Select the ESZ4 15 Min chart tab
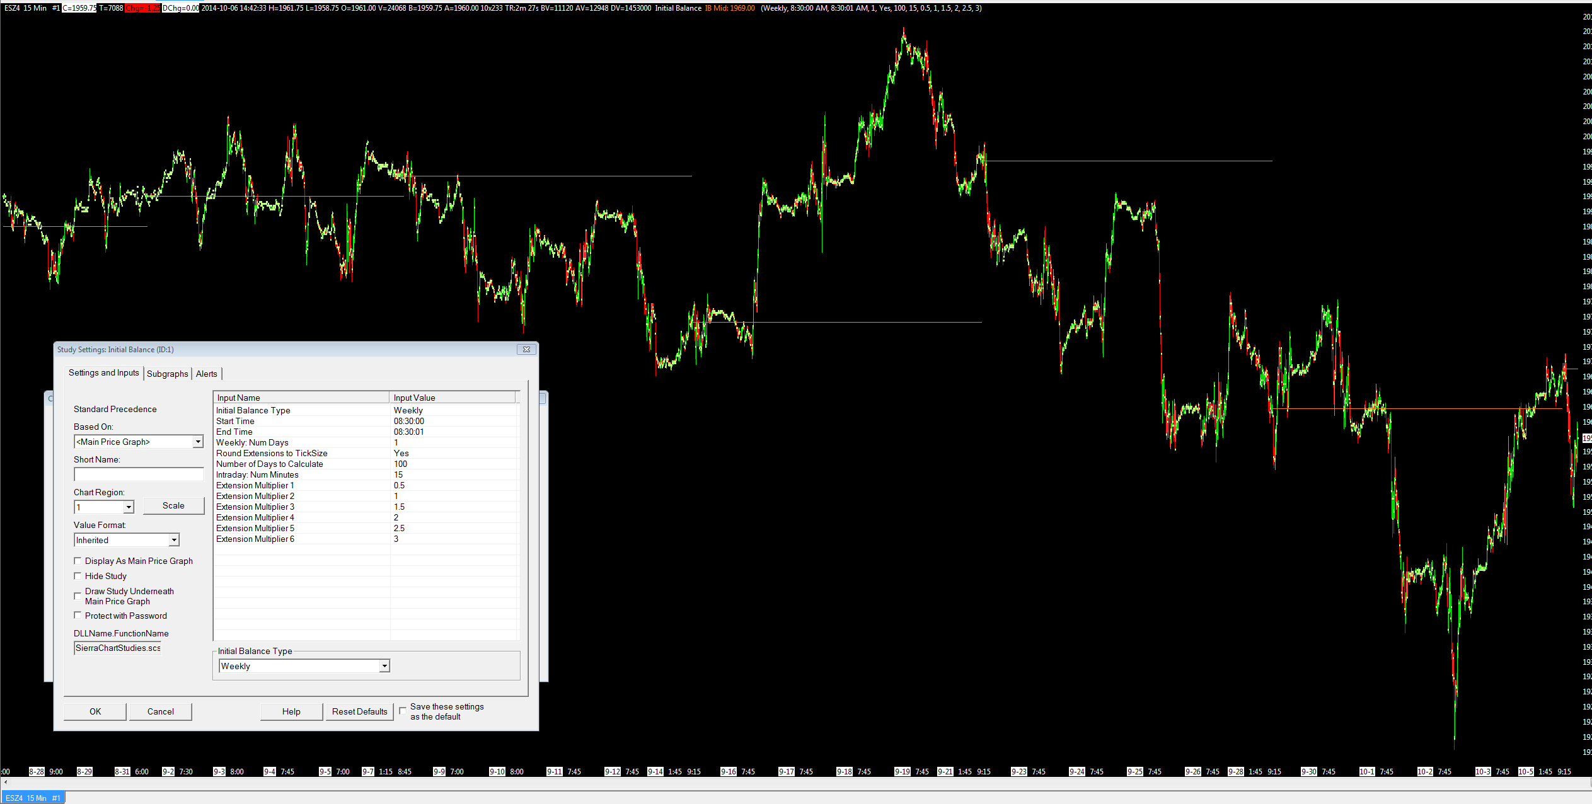Image resolution: width=1592 pixels, height=804 pixels. point(33,798)
